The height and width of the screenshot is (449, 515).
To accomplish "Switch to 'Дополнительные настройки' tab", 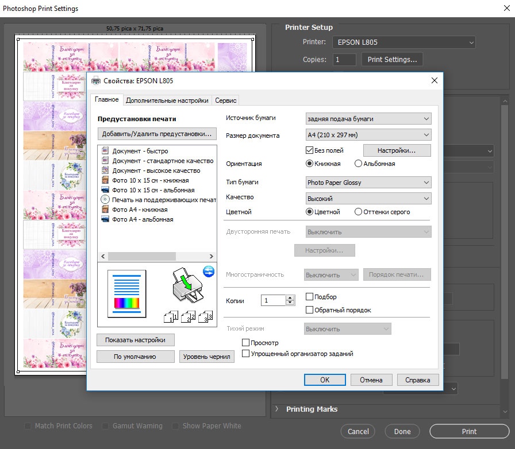I will click(167, 100).
